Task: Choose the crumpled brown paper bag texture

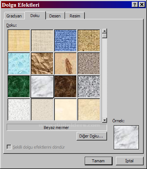Action: pyautogui.click(x=42, y=63)
